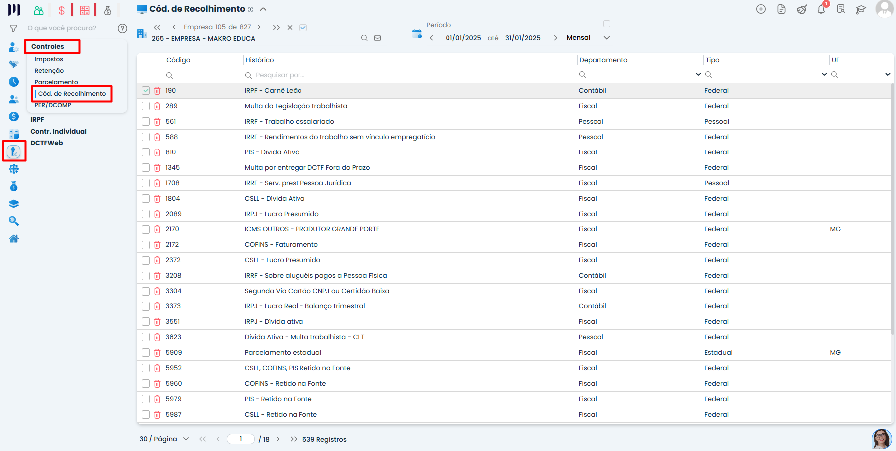
Task: Check the row checkbox for code 561
Action: 146,122
